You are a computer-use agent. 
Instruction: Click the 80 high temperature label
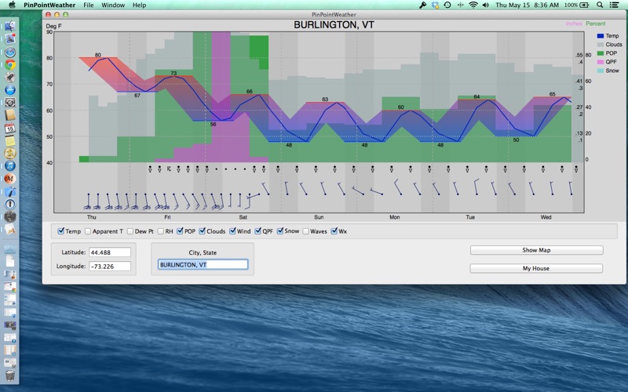point(98,55)
